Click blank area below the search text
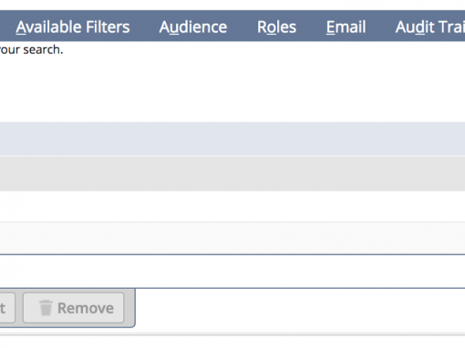Screen dimensions: 465x348 232,89
